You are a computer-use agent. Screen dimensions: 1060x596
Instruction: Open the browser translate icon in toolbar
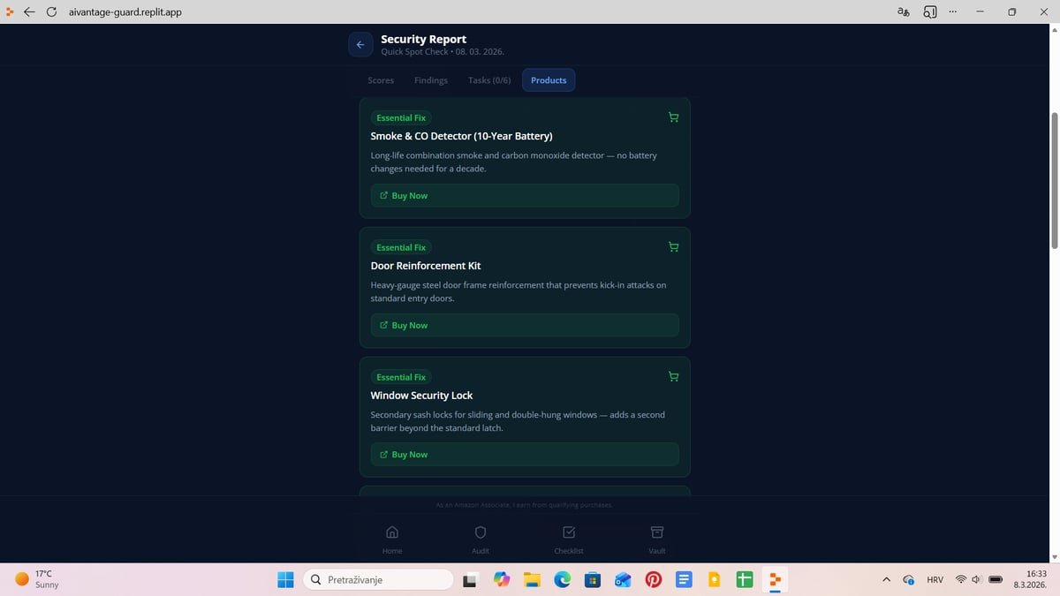click(902, 11)
